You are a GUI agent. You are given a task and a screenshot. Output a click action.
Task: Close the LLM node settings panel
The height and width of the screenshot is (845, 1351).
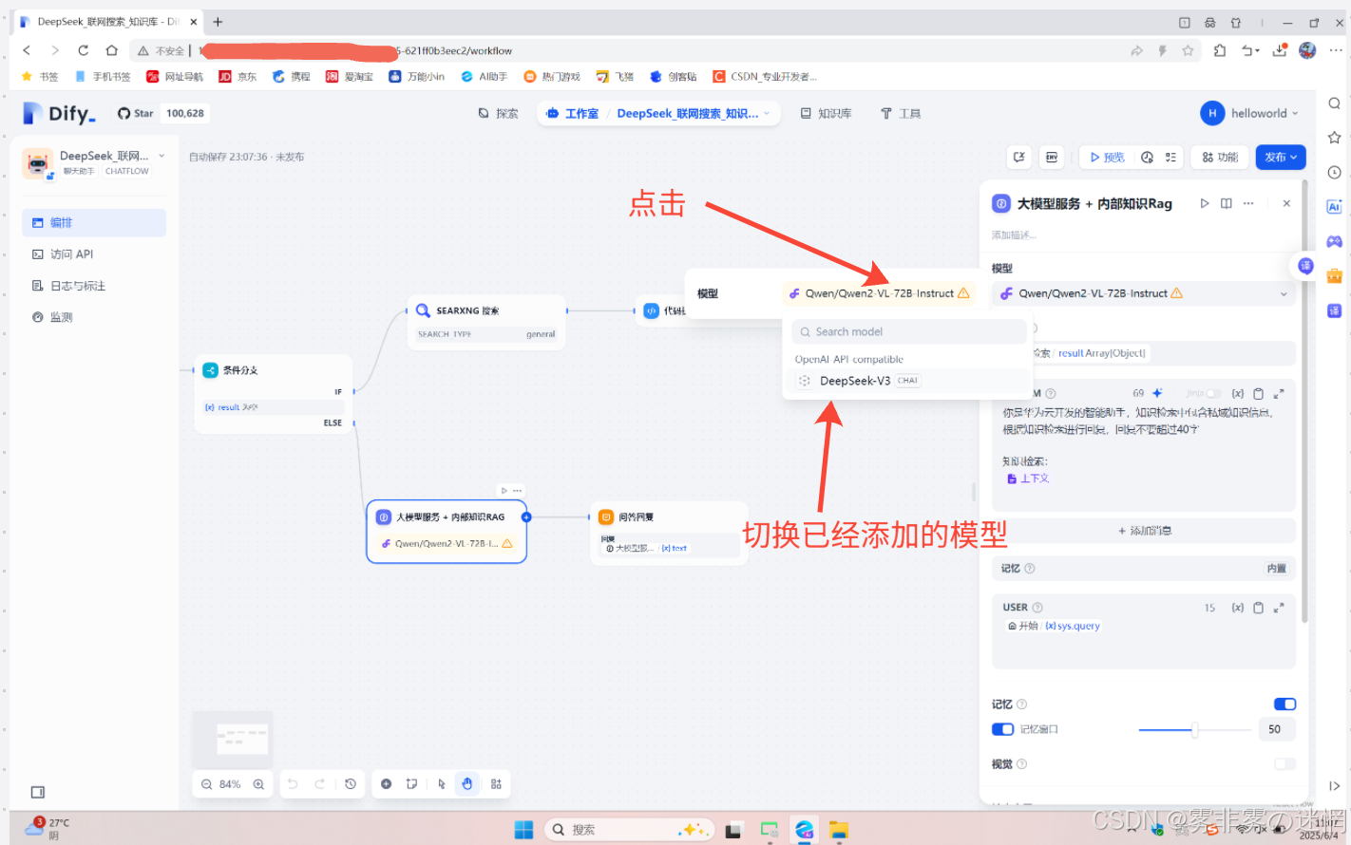point(1286,203)
